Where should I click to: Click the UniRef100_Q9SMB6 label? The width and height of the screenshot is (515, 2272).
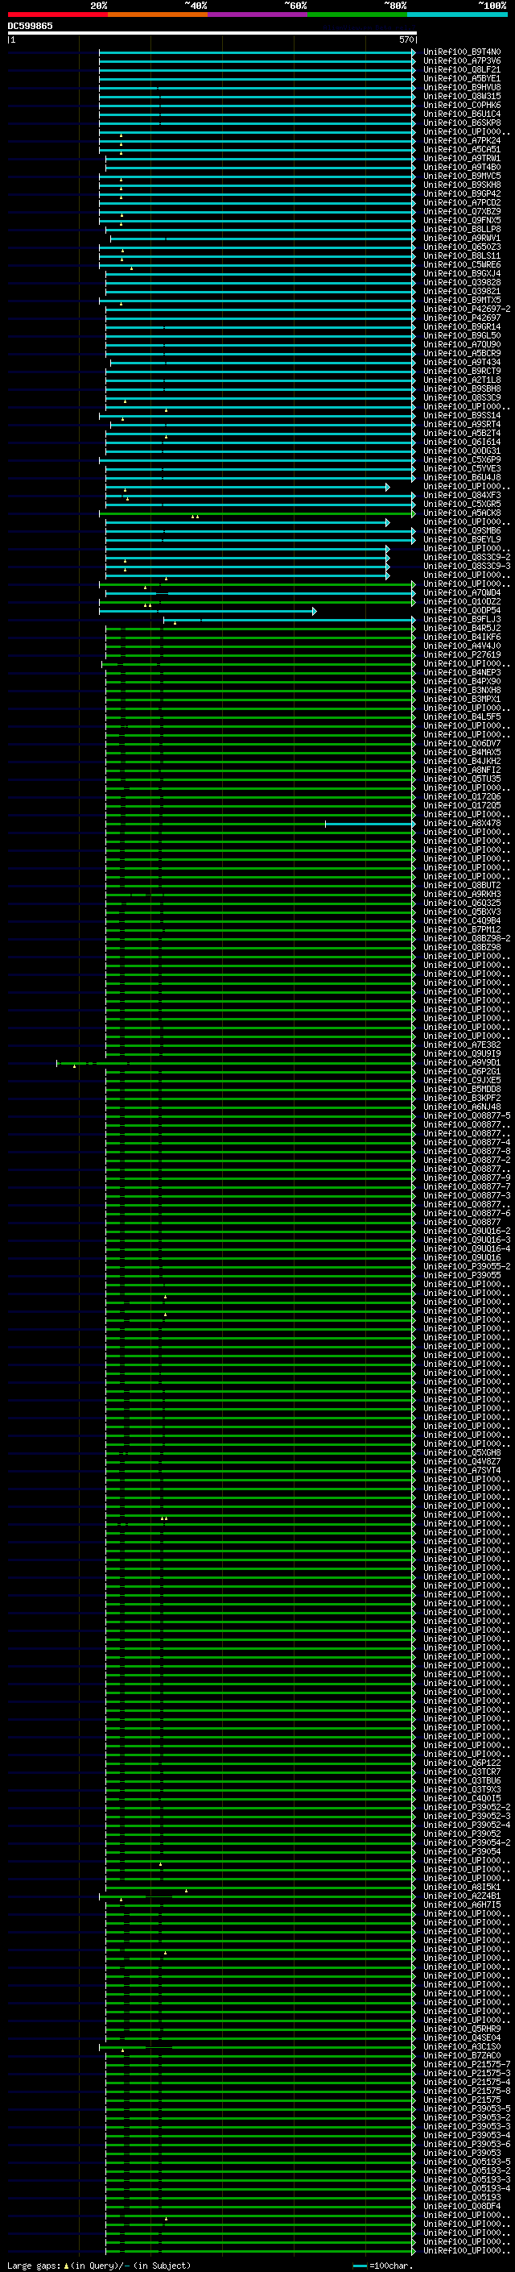pyautogui.click(x=462, y=531)
